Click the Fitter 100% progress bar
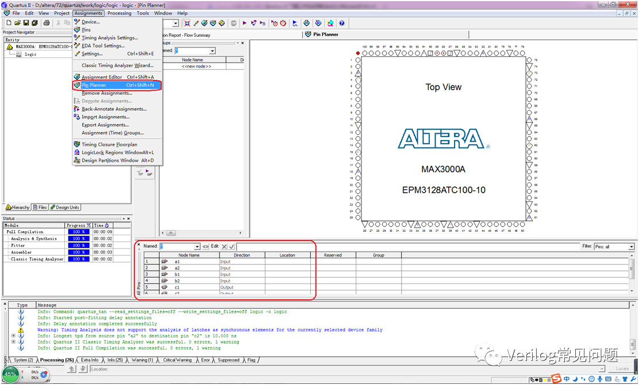Screen dimensions: 639x385 click(79, 246)
